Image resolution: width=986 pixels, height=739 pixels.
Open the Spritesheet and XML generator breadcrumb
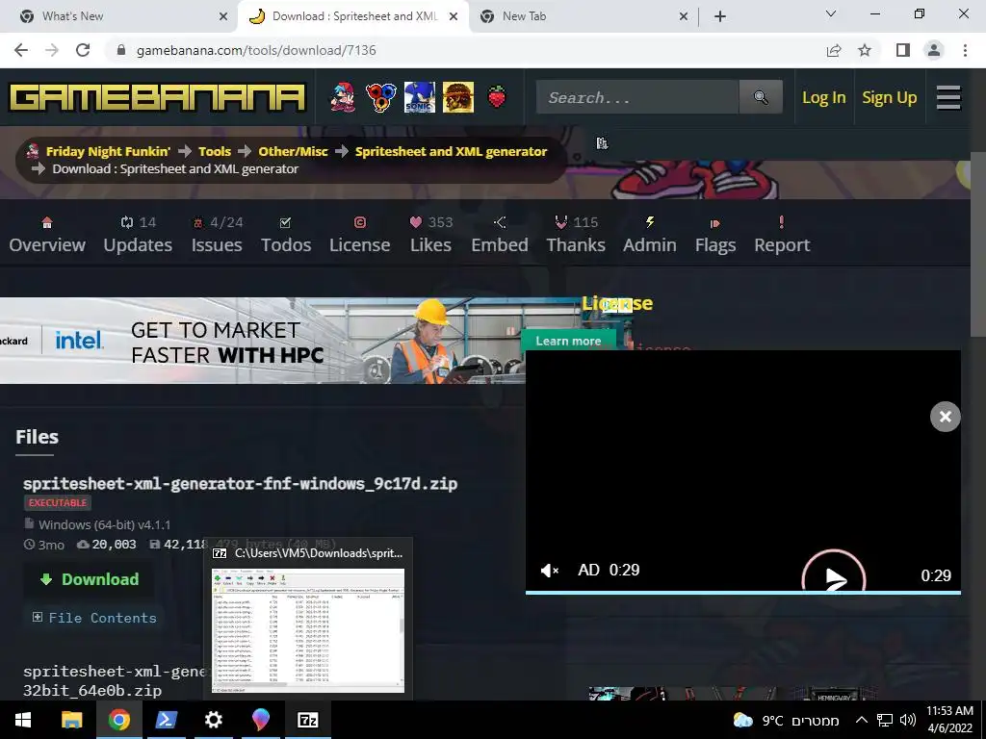(451, 151)
